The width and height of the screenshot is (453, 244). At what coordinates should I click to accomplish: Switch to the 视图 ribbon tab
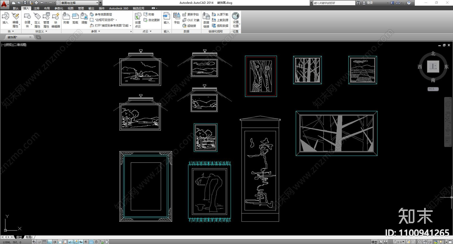point(70,8)
